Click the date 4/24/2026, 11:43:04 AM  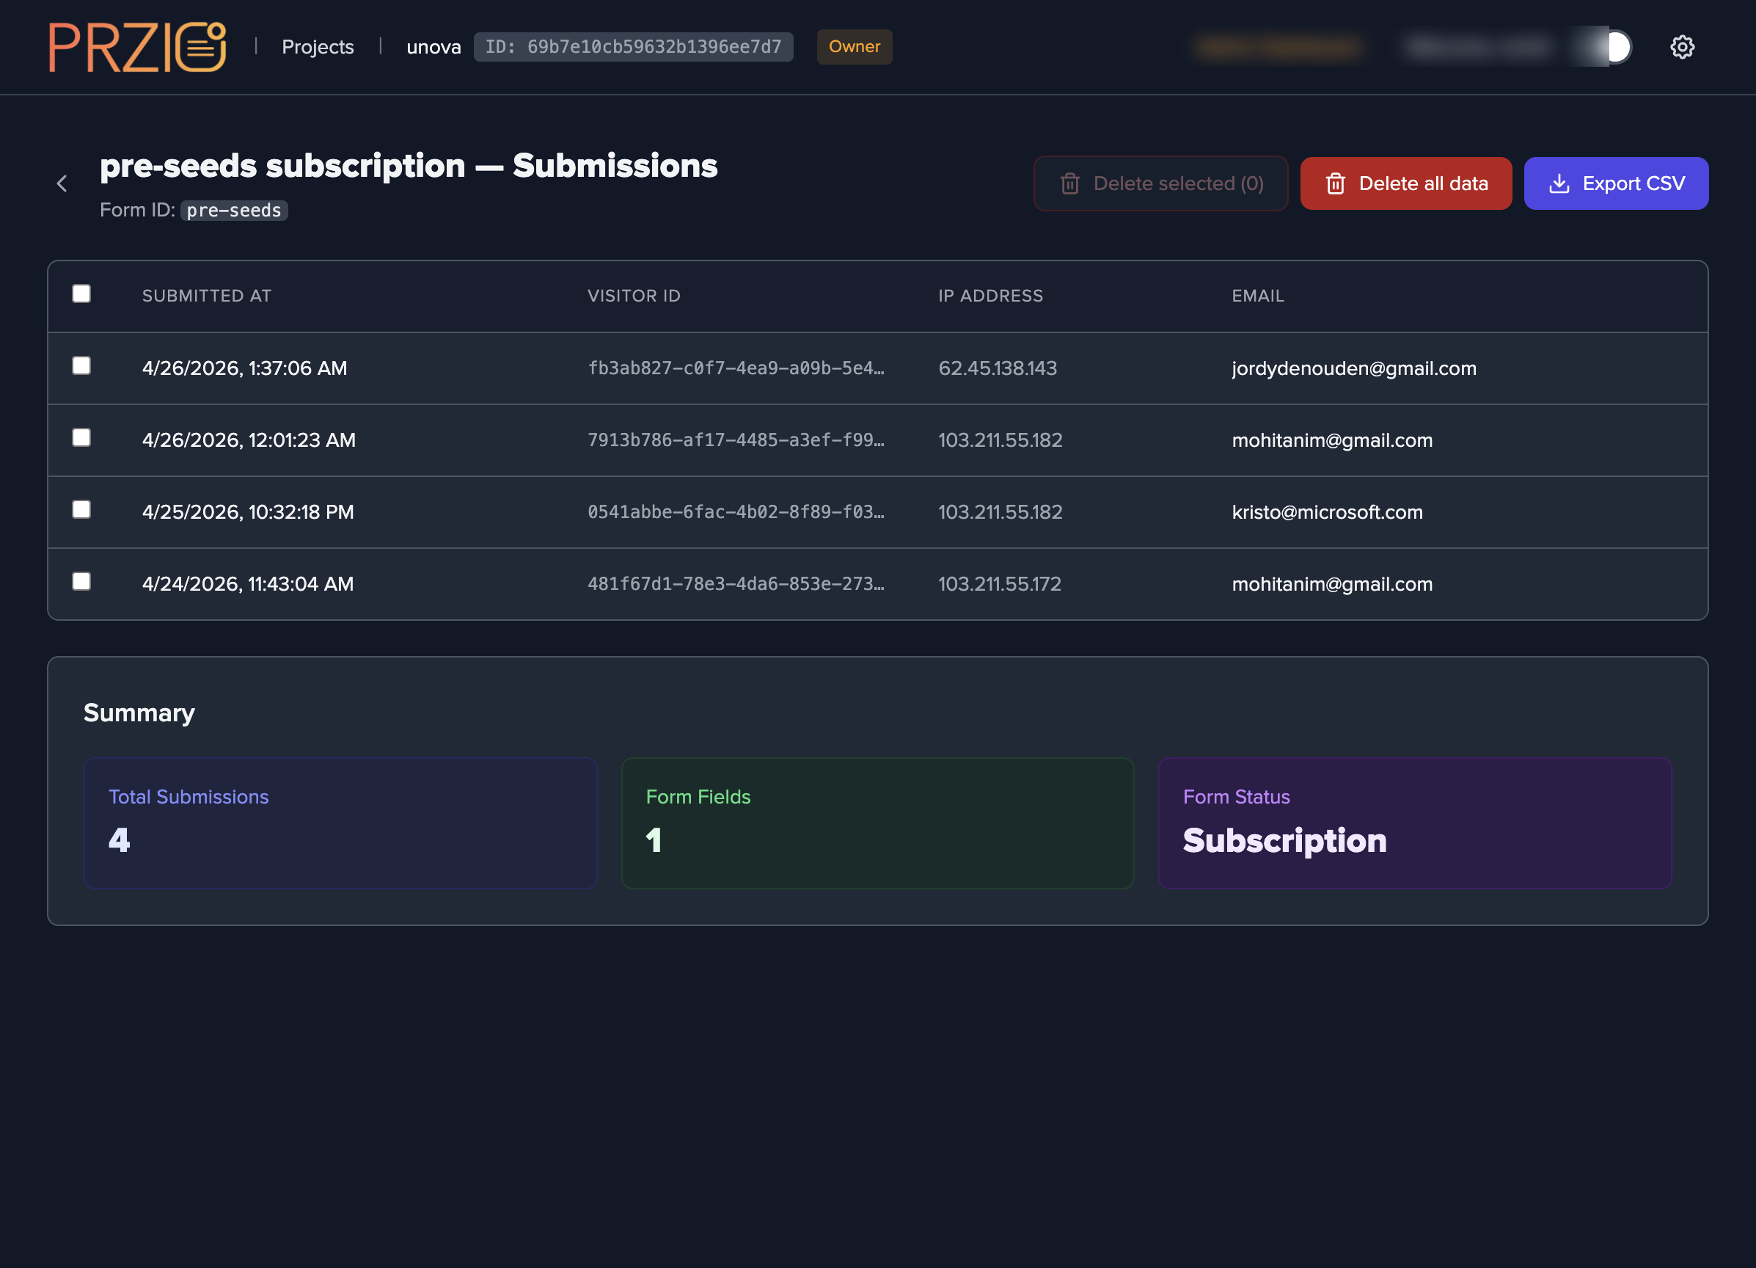tap(248, 584)
